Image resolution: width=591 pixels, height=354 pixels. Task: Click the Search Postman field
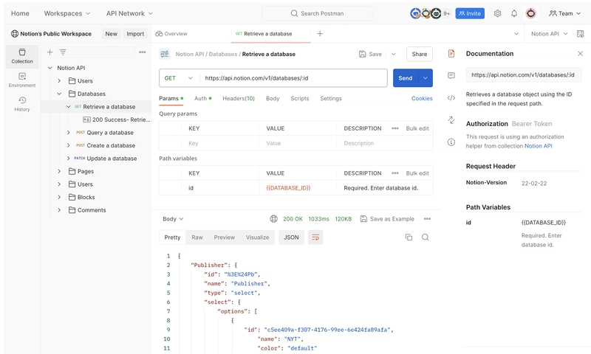point(317,13)
